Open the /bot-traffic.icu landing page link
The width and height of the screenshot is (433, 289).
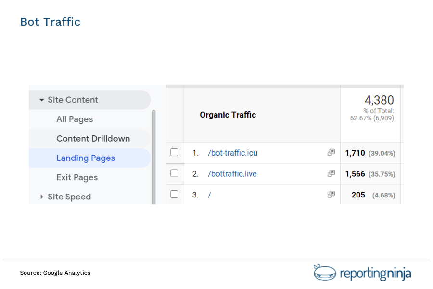232,153
